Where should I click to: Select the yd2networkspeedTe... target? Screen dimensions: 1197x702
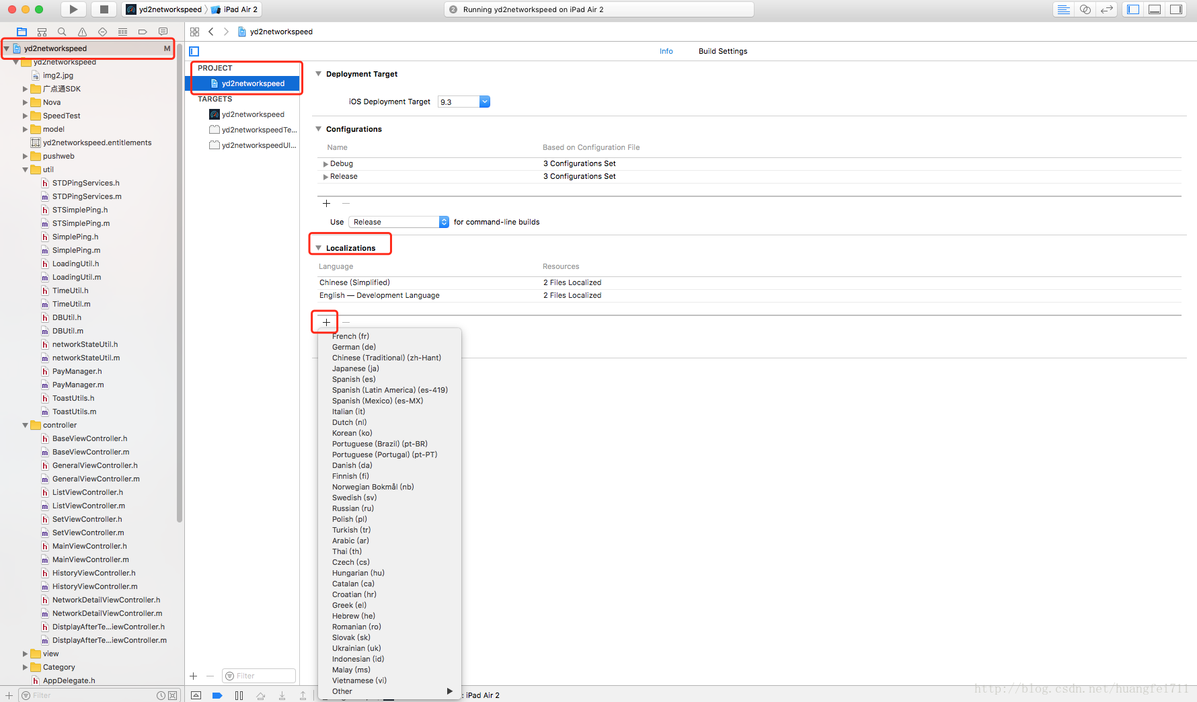[243, 130]
